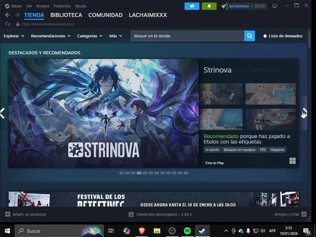Viewport: 316px width, 237px height.
Task: Click the Basados en equipos tag
Action: pyautogui.click(x=239, y=150)
